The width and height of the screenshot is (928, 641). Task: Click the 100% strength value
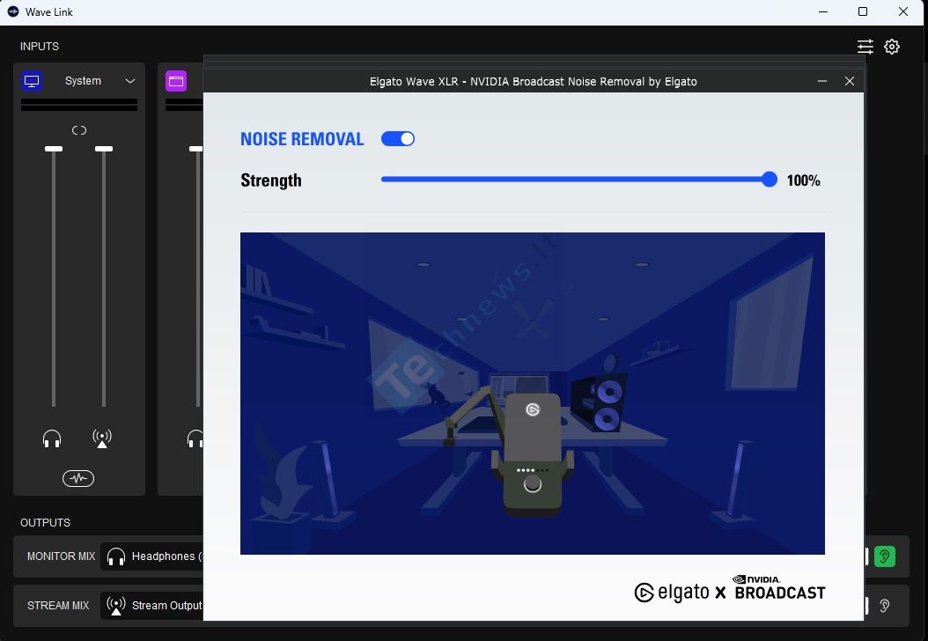pyautogui.click(x=803, y=181)
